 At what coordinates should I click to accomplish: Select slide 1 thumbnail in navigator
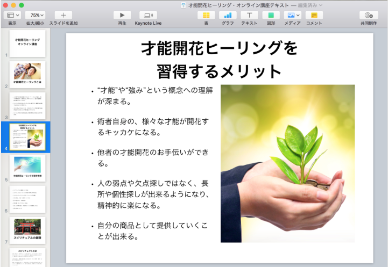27,44
